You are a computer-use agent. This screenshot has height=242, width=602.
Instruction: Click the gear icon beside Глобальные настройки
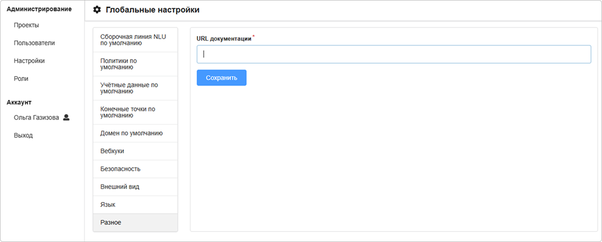[97, 10]
